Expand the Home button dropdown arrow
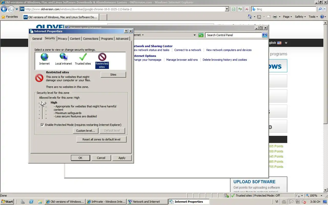This screenshot has height=205, width=328. pyautogui.click(x=254, y=17)
